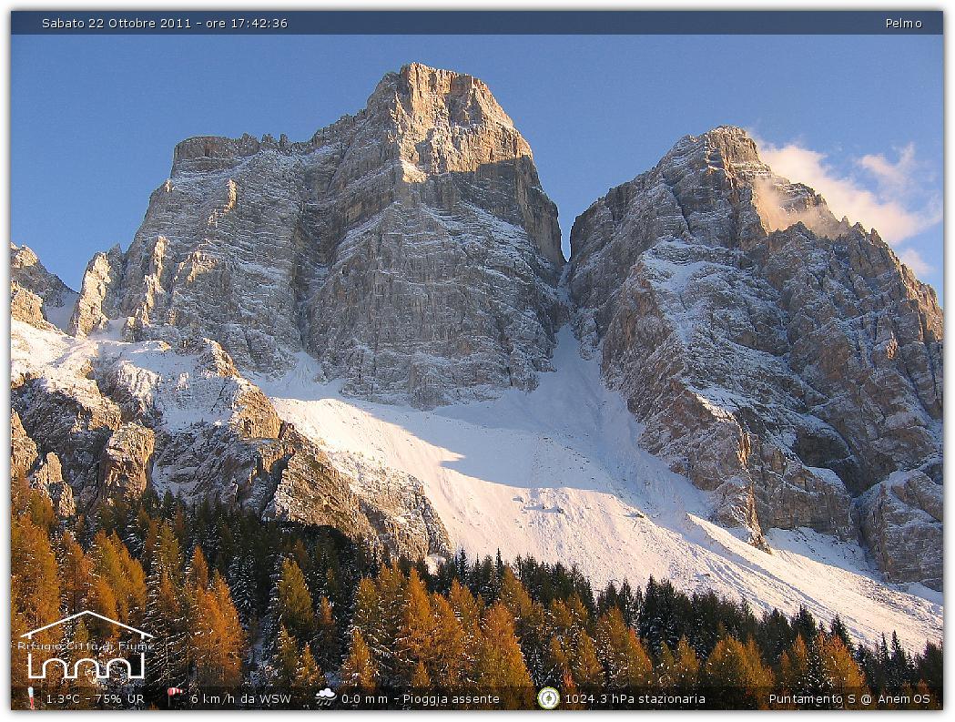Click the barometer pressure gauge icon

point(548,698)
